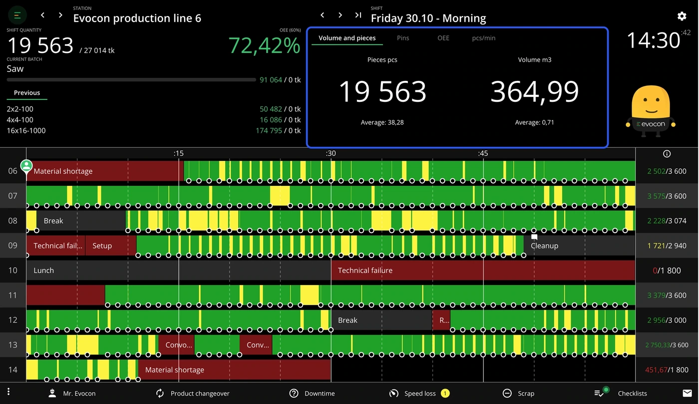
Task: Open the Scrap button
Action: pyautogui.click(x=518, y=394)
